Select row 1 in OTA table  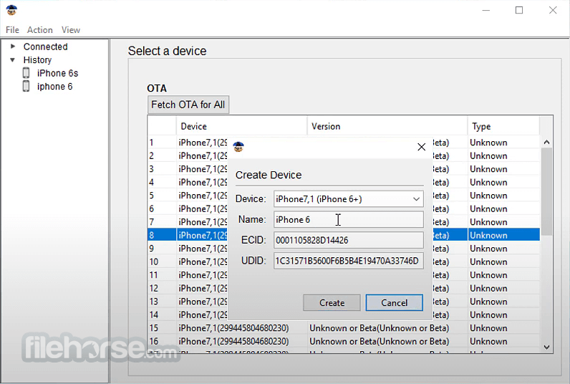(x=344, y=142)
